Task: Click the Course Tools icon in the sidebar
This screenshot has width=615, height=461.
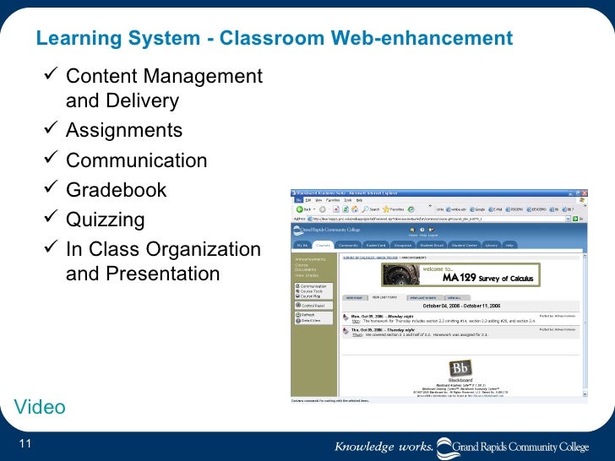Action: point(297,291)
